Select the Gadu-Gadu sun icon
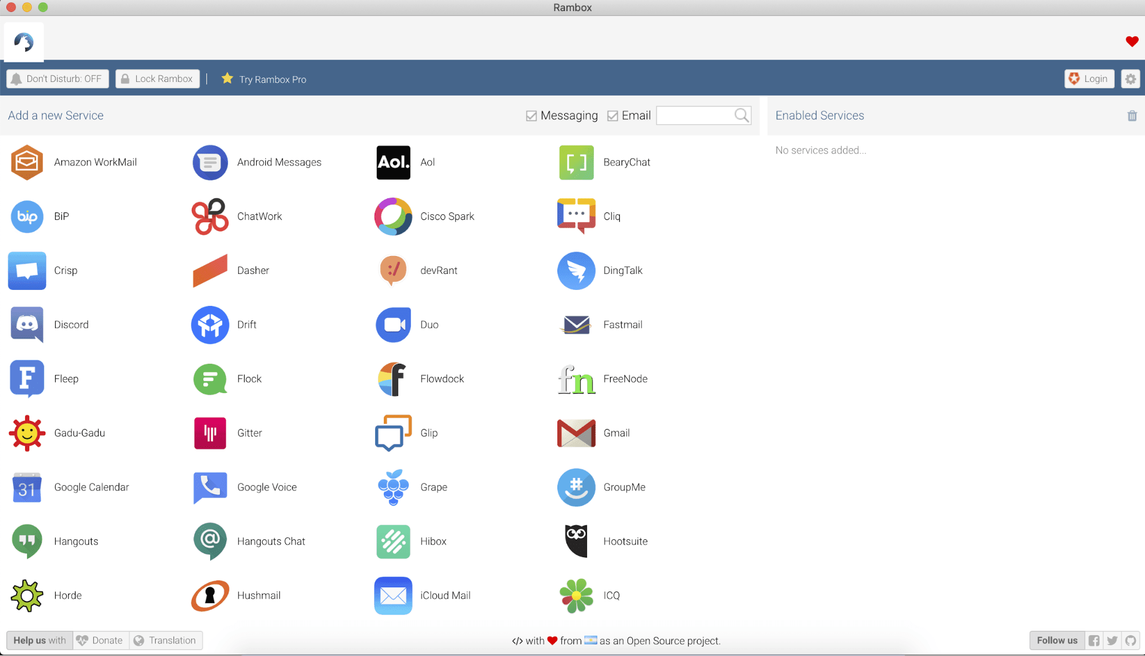Screen dimensions: 1145x656 tap(27, 433)
